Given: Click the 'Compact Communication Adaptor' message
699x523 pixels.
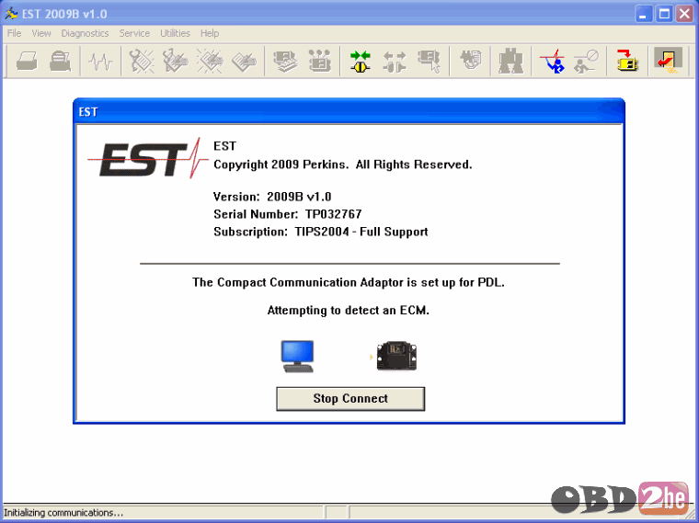Looking at the screenshot, I should pyautogui.click(x=349, y=282).
